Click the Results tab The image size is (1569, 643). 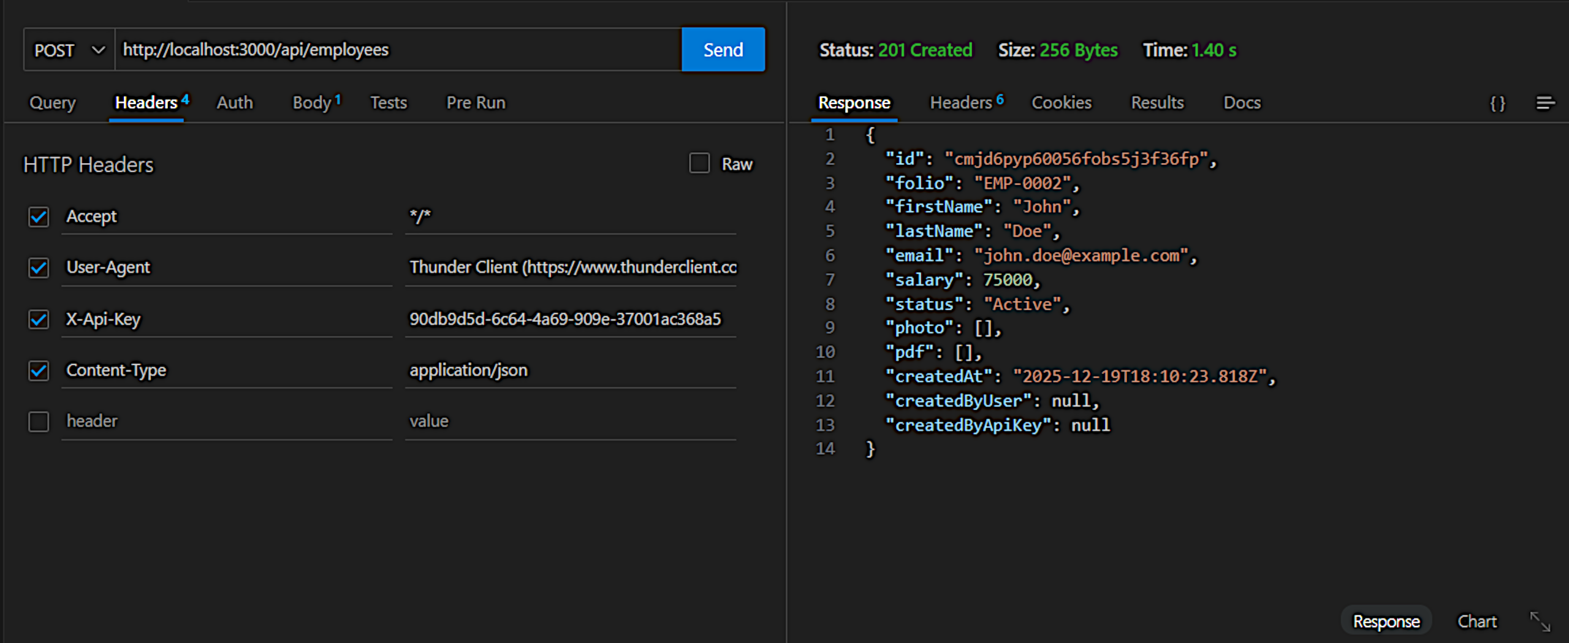(1157, 102)
